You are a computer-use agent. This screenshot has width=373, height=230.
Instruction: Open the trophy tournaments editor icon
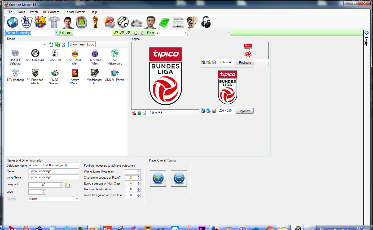95,22
